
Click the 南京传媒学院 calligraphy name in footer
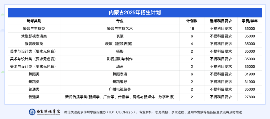click(49, 112)
